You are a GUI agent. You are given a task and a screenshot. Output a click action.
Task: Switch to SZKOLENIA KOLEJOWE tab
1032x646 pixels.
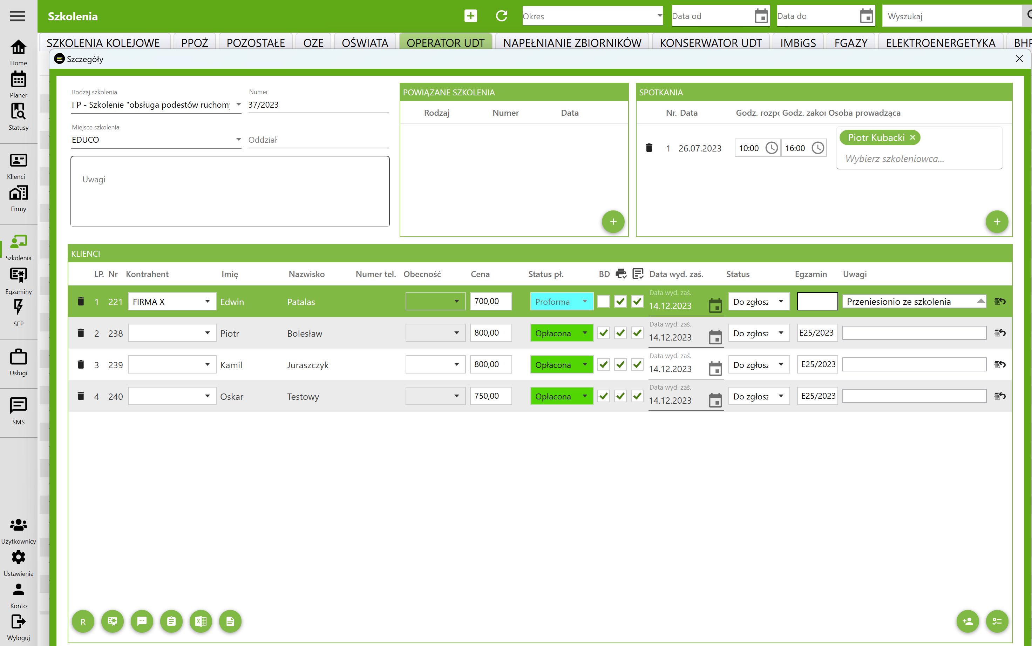pyautogui.click(x=103, y=43)
